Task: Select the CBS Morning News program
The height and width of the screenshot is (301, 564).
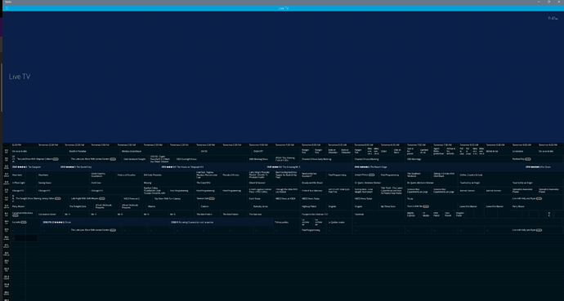Action: (x=258, y=159)
